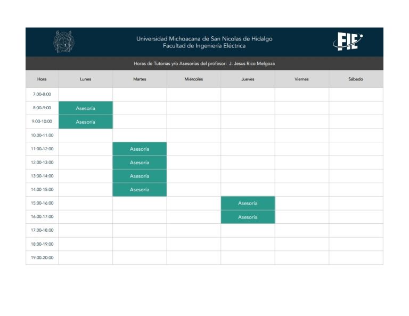Click the university crest logo

click(x=64, y=42)
